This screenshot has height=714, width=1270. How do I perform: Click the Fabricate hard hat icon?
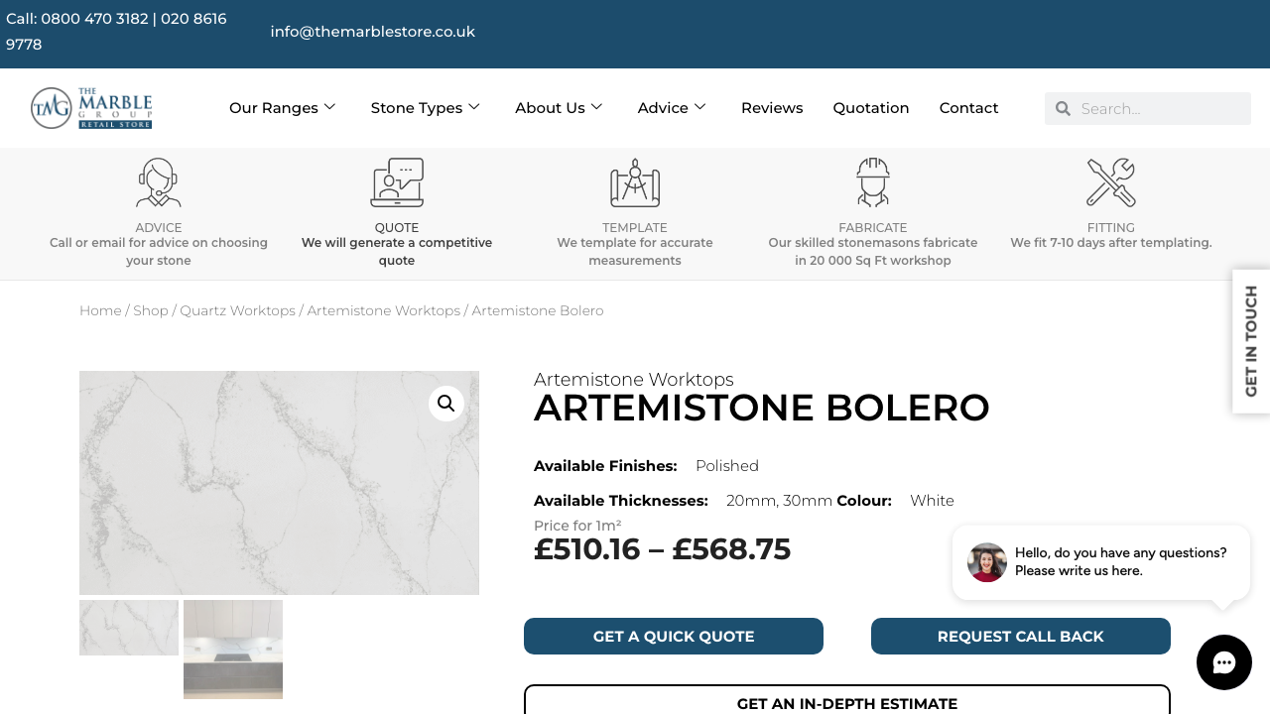(x=872, y=182)
